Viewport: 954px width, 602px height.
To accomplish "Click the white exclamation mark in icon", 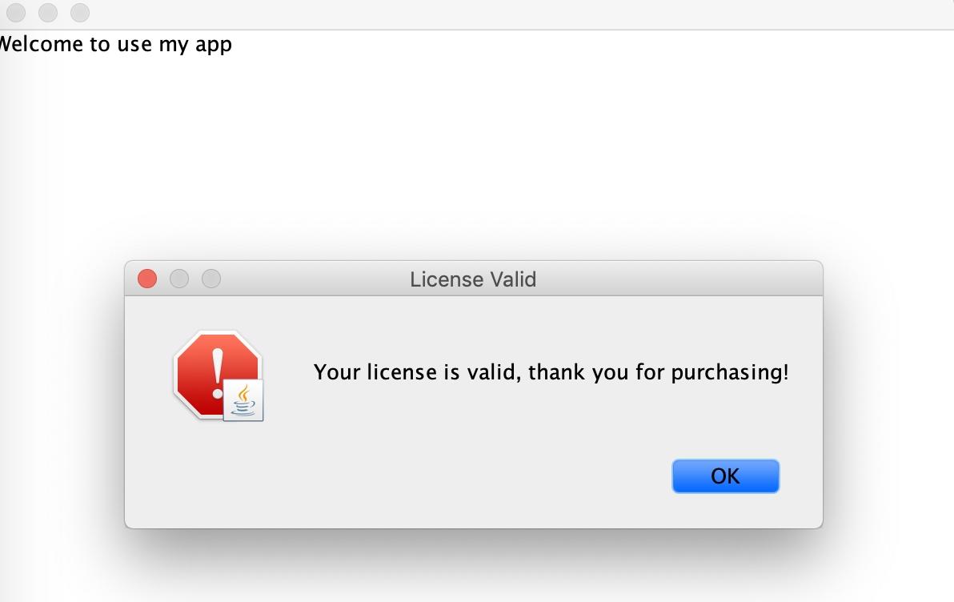I will [217, 374].
